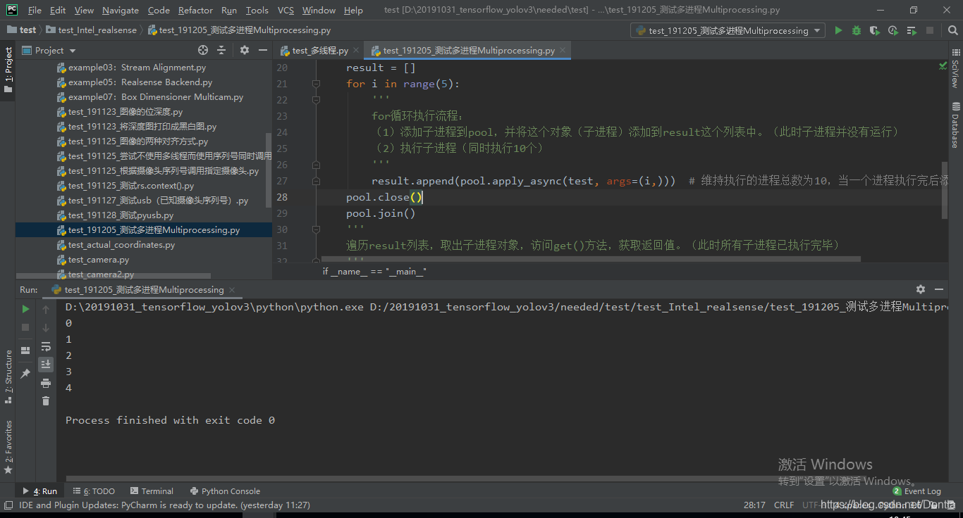Go up the stack trace arrow

pyautogui.click(x=46, y=309)
